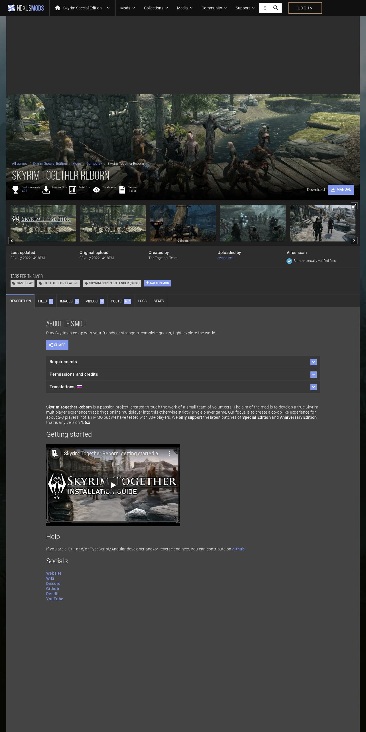
Task: Play the Skyrim Together installation guide video
Action: tap(113, 485)
